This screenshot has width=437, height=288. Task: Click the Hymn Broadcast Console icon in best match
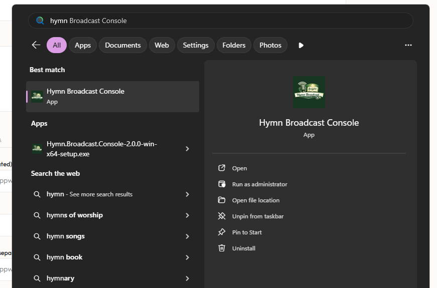tap(37, 97)
